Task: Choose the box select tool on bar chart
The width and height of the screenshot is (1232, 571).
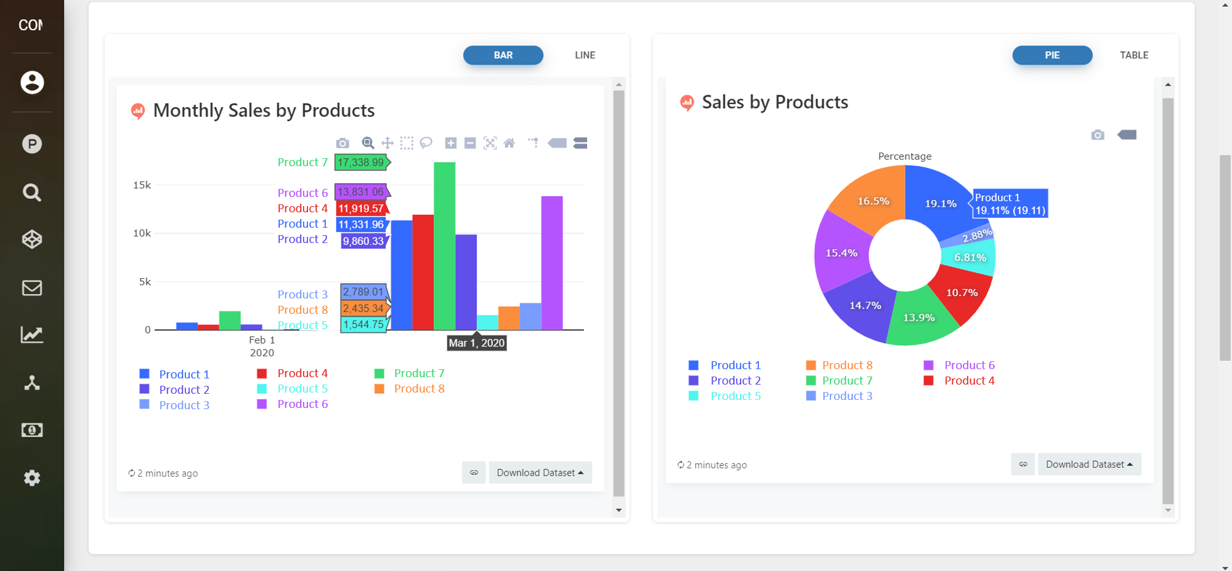Action: point(407,143)
